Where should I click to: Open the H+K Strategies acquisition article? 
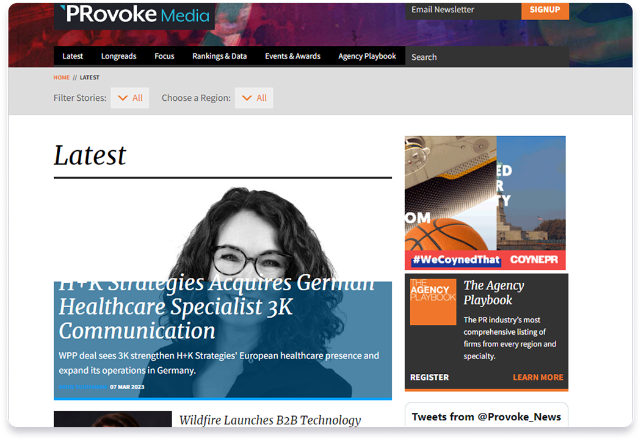tap(216, 305)
